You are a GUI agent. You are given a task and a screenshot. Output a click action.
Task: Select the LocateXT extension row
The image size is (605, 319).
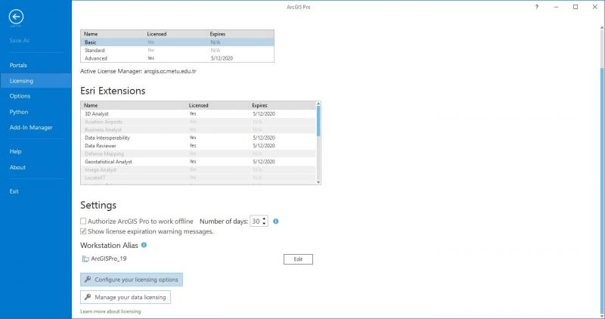(198, 178)
